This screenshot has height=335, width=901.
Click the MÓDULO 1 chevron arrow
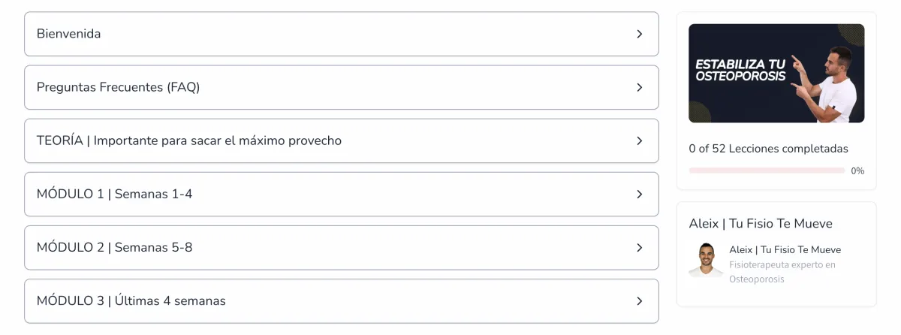coord(639,194)
